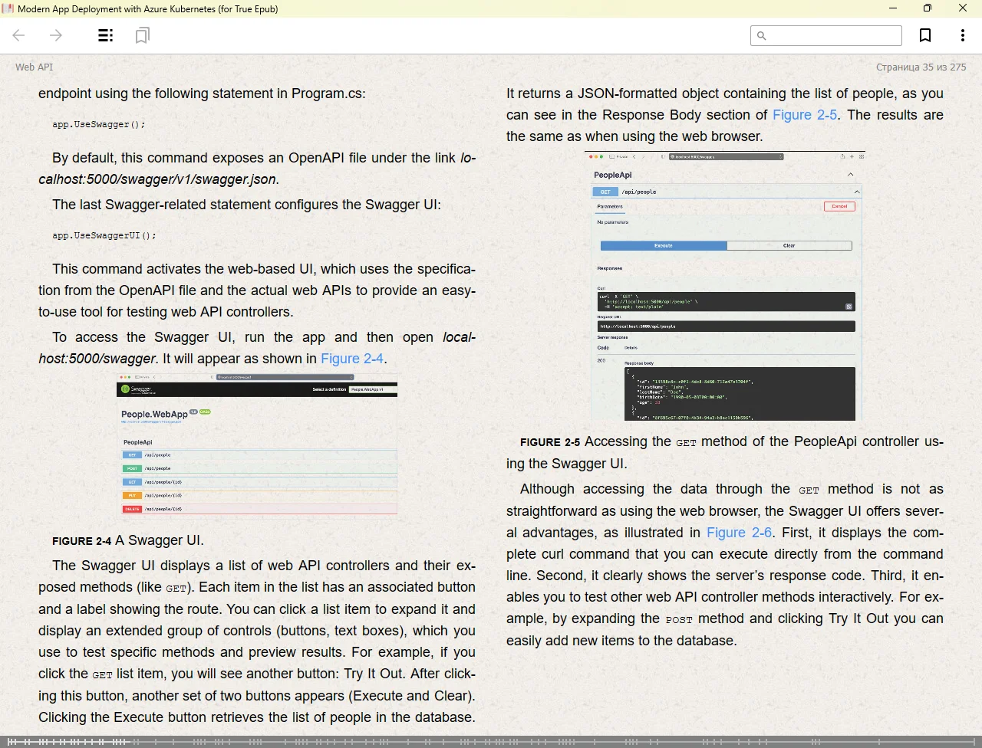Open the bookmarks list panel

point(142,35)
